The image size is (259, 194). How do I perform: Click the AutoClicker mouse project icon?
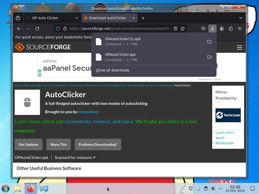pos(27,102)
